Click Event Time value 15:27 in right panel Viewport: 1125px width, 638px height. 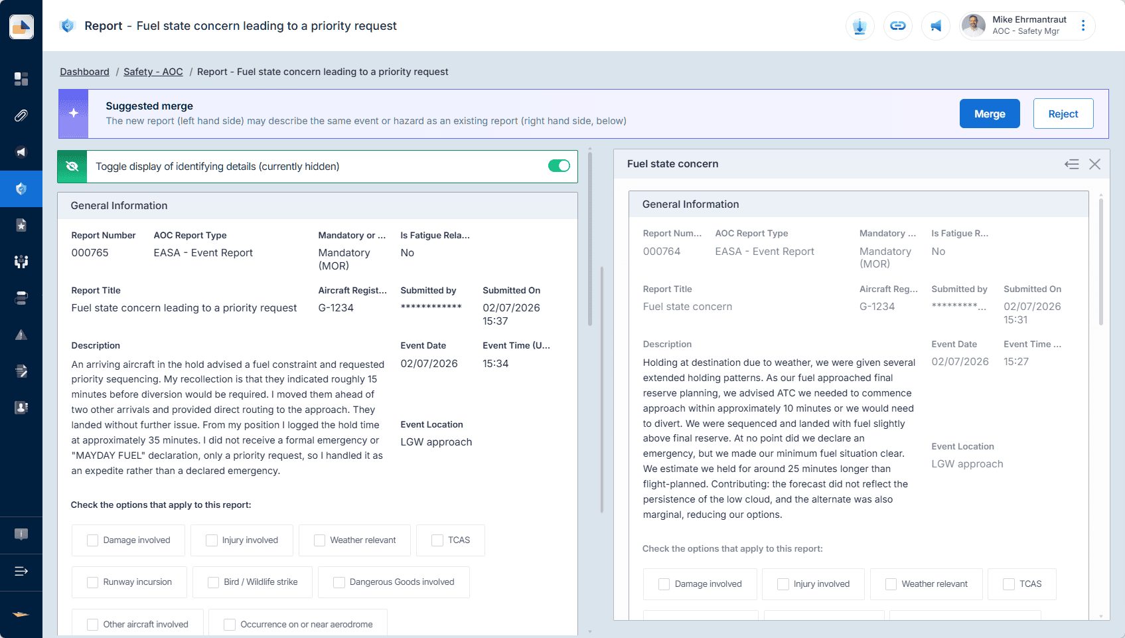(1016, 362)
